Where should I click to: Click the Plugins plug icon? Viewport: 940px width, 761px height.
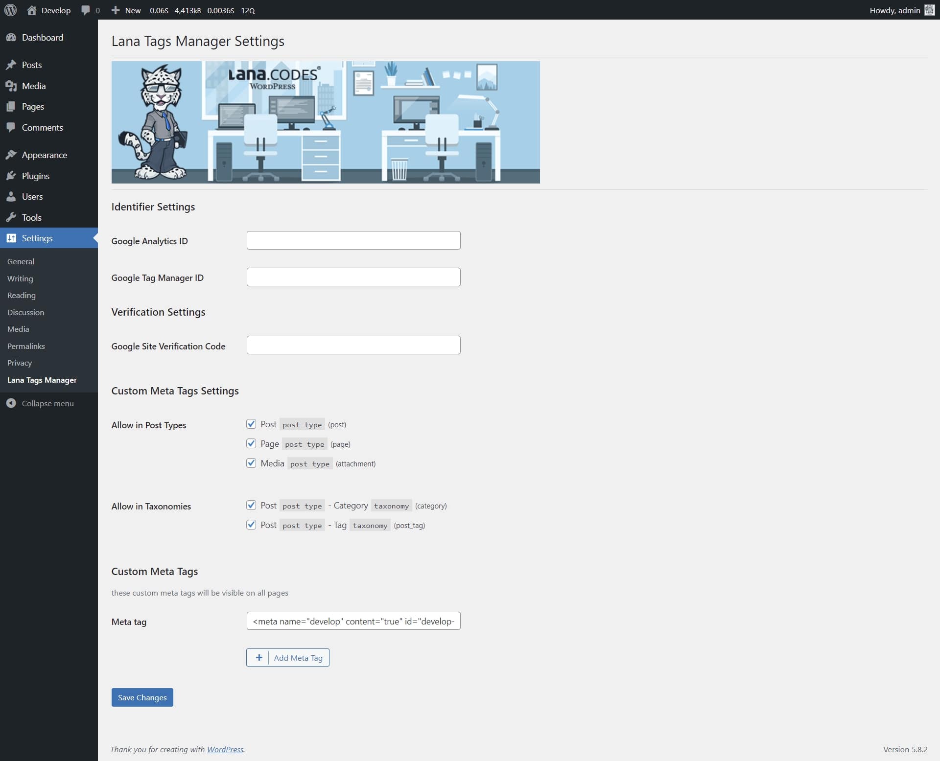click(11, 176)
